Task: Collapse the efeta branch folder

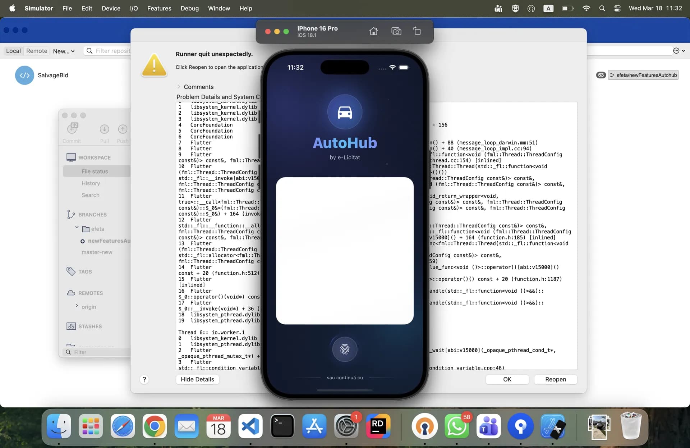Action: [77, 228]
